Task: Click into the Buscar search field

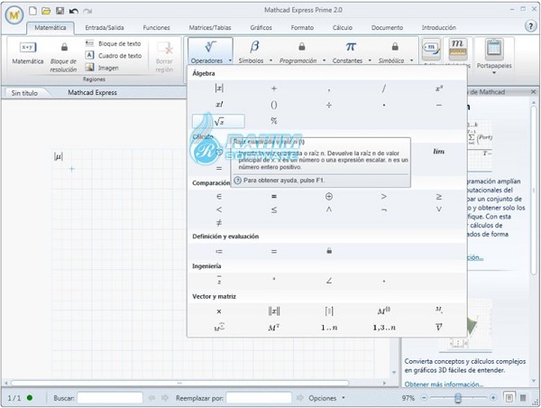Action: tap(110, 398)
